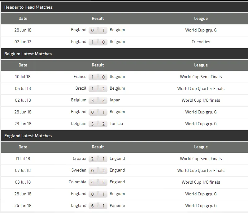This screenshot has width=248, height=213.
Task: Click the Header to Head Matches heading
Action: [x=28, y=7]
